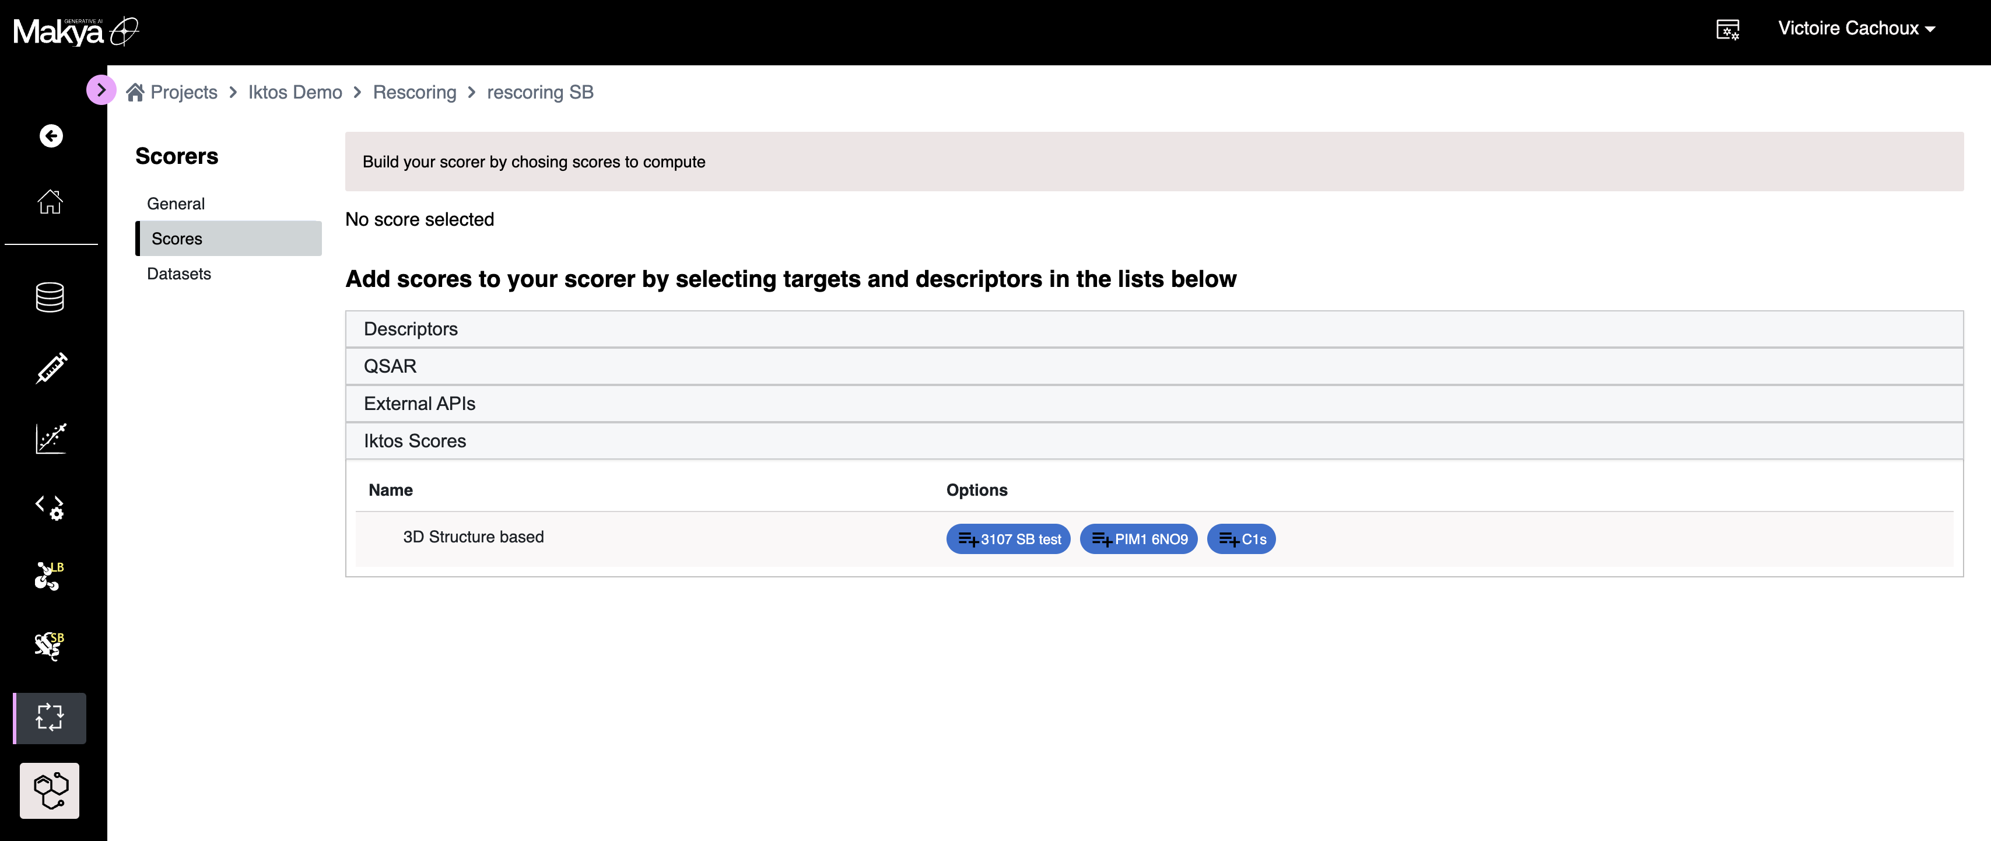The image size is (1991, 841).
Task: Open the home sidebar icon
Action: (50, 202)
